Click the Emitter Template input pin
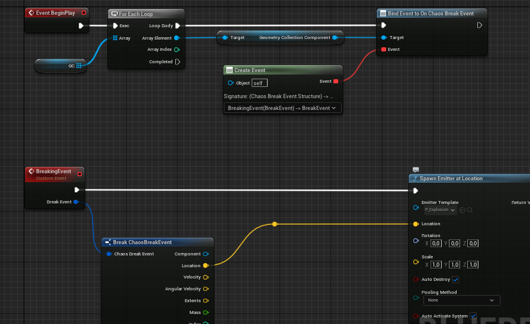The height and width of the screenshot is (324, 530). point(416,208)
